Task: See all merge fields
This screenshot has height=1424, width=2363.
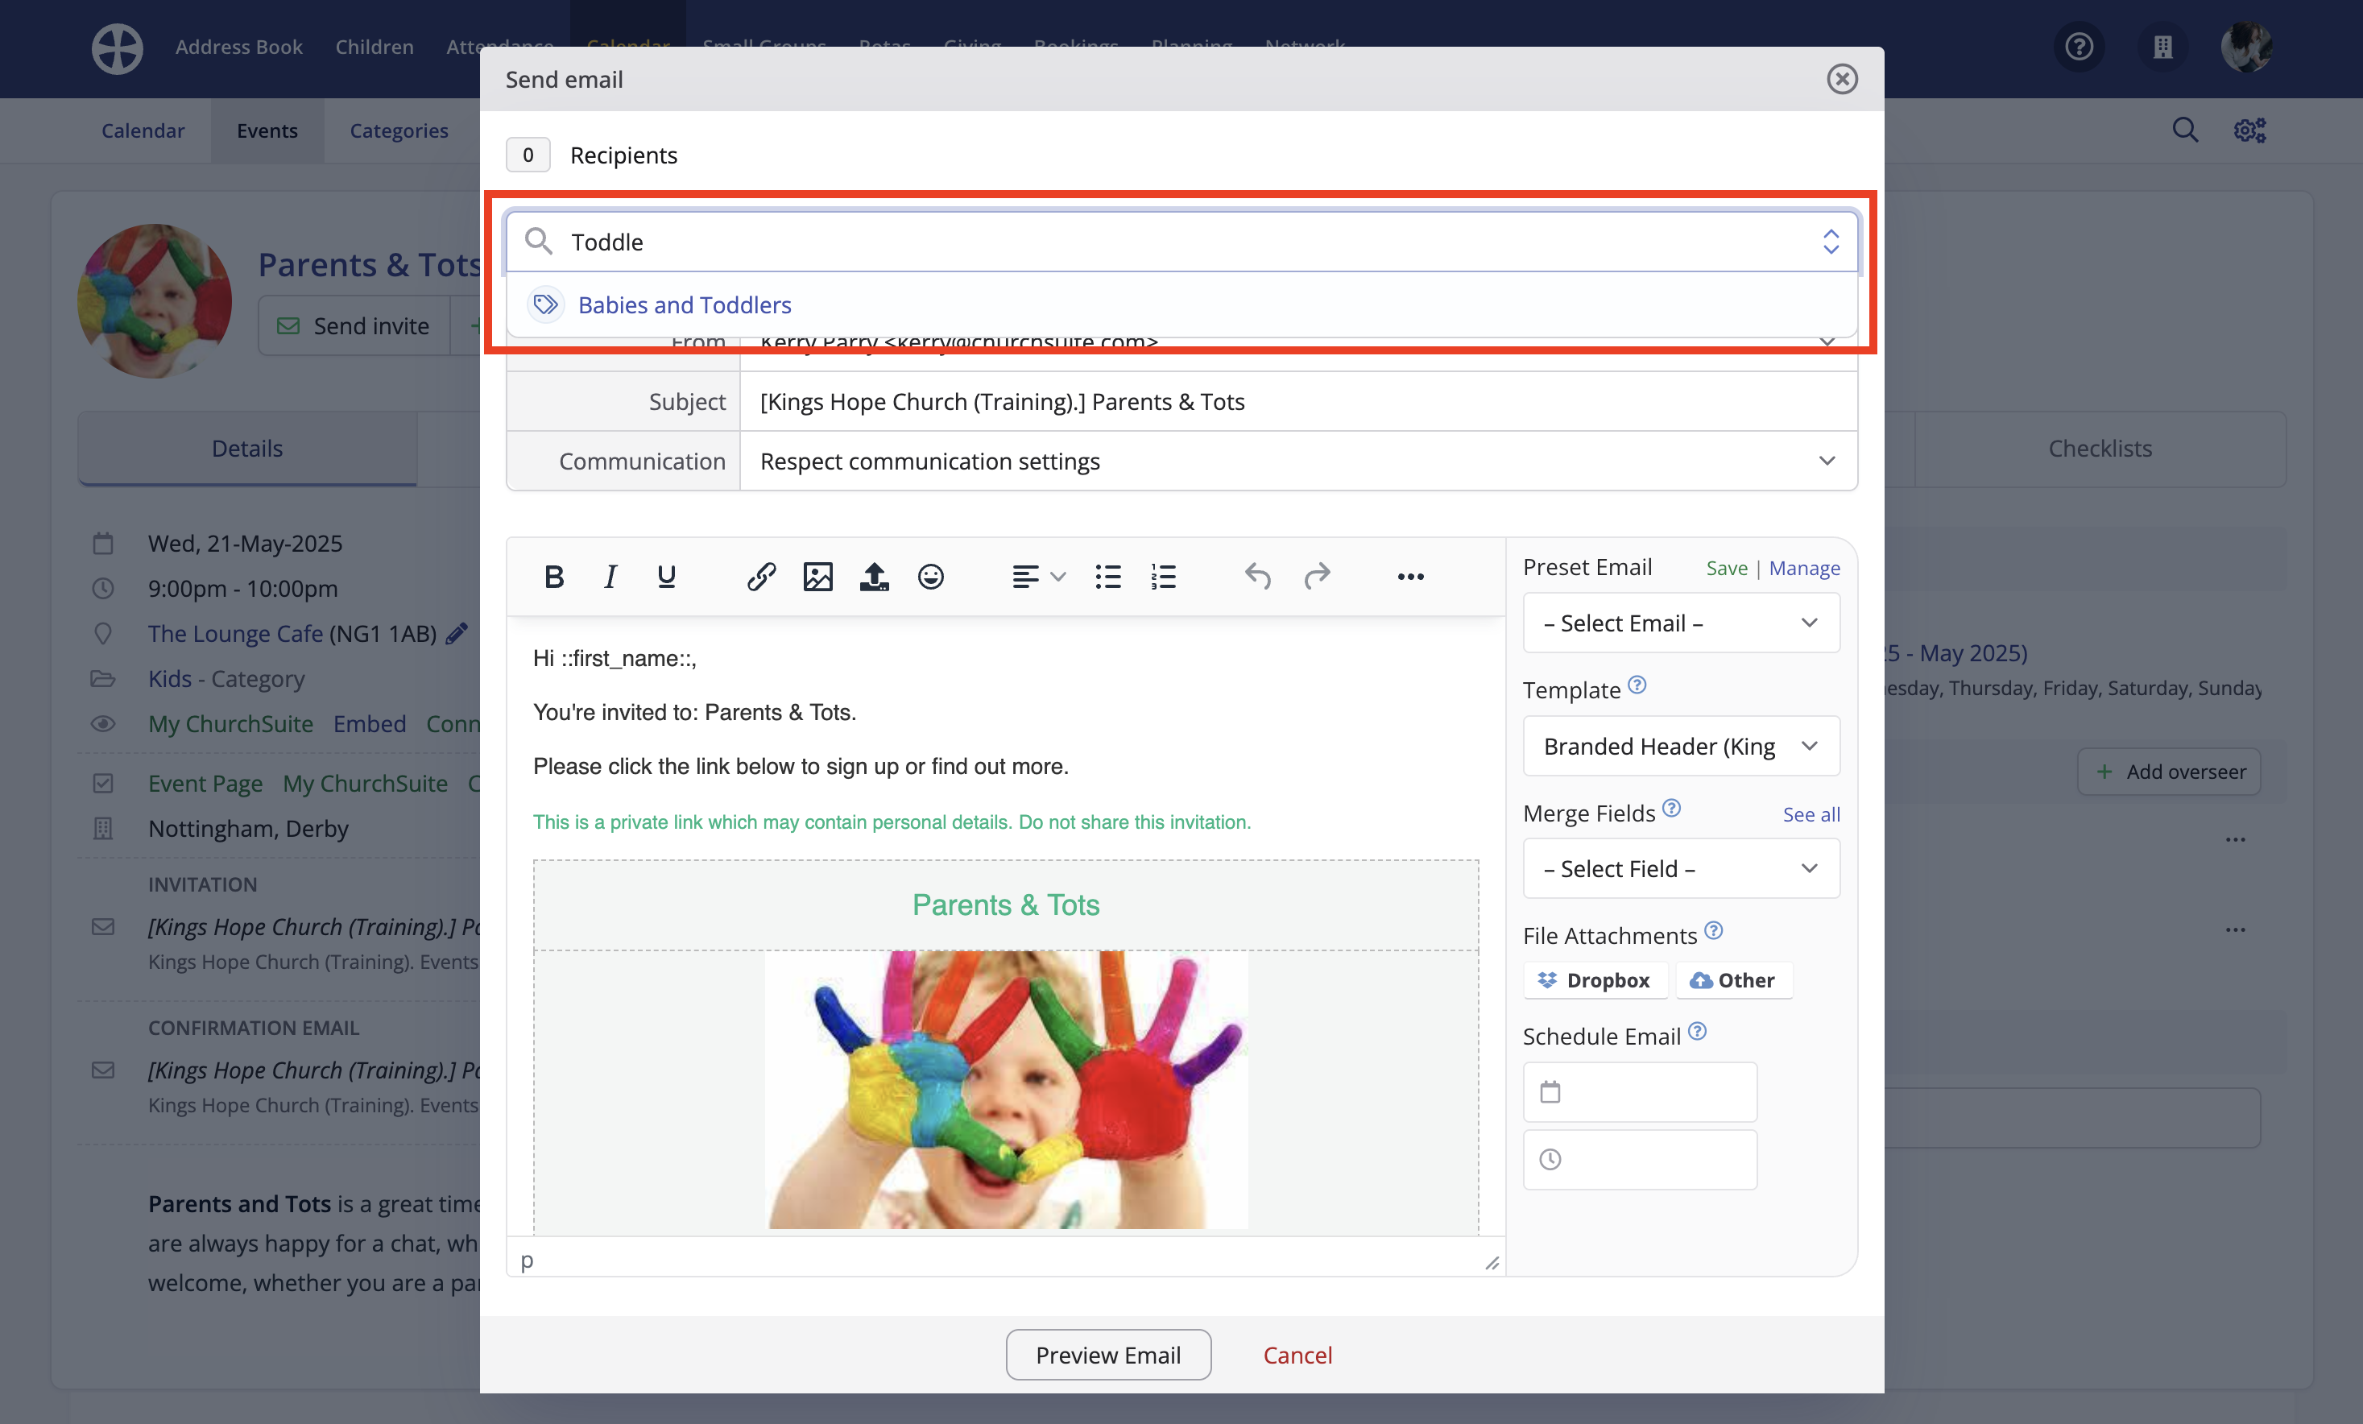Action: click(1811, 814)
